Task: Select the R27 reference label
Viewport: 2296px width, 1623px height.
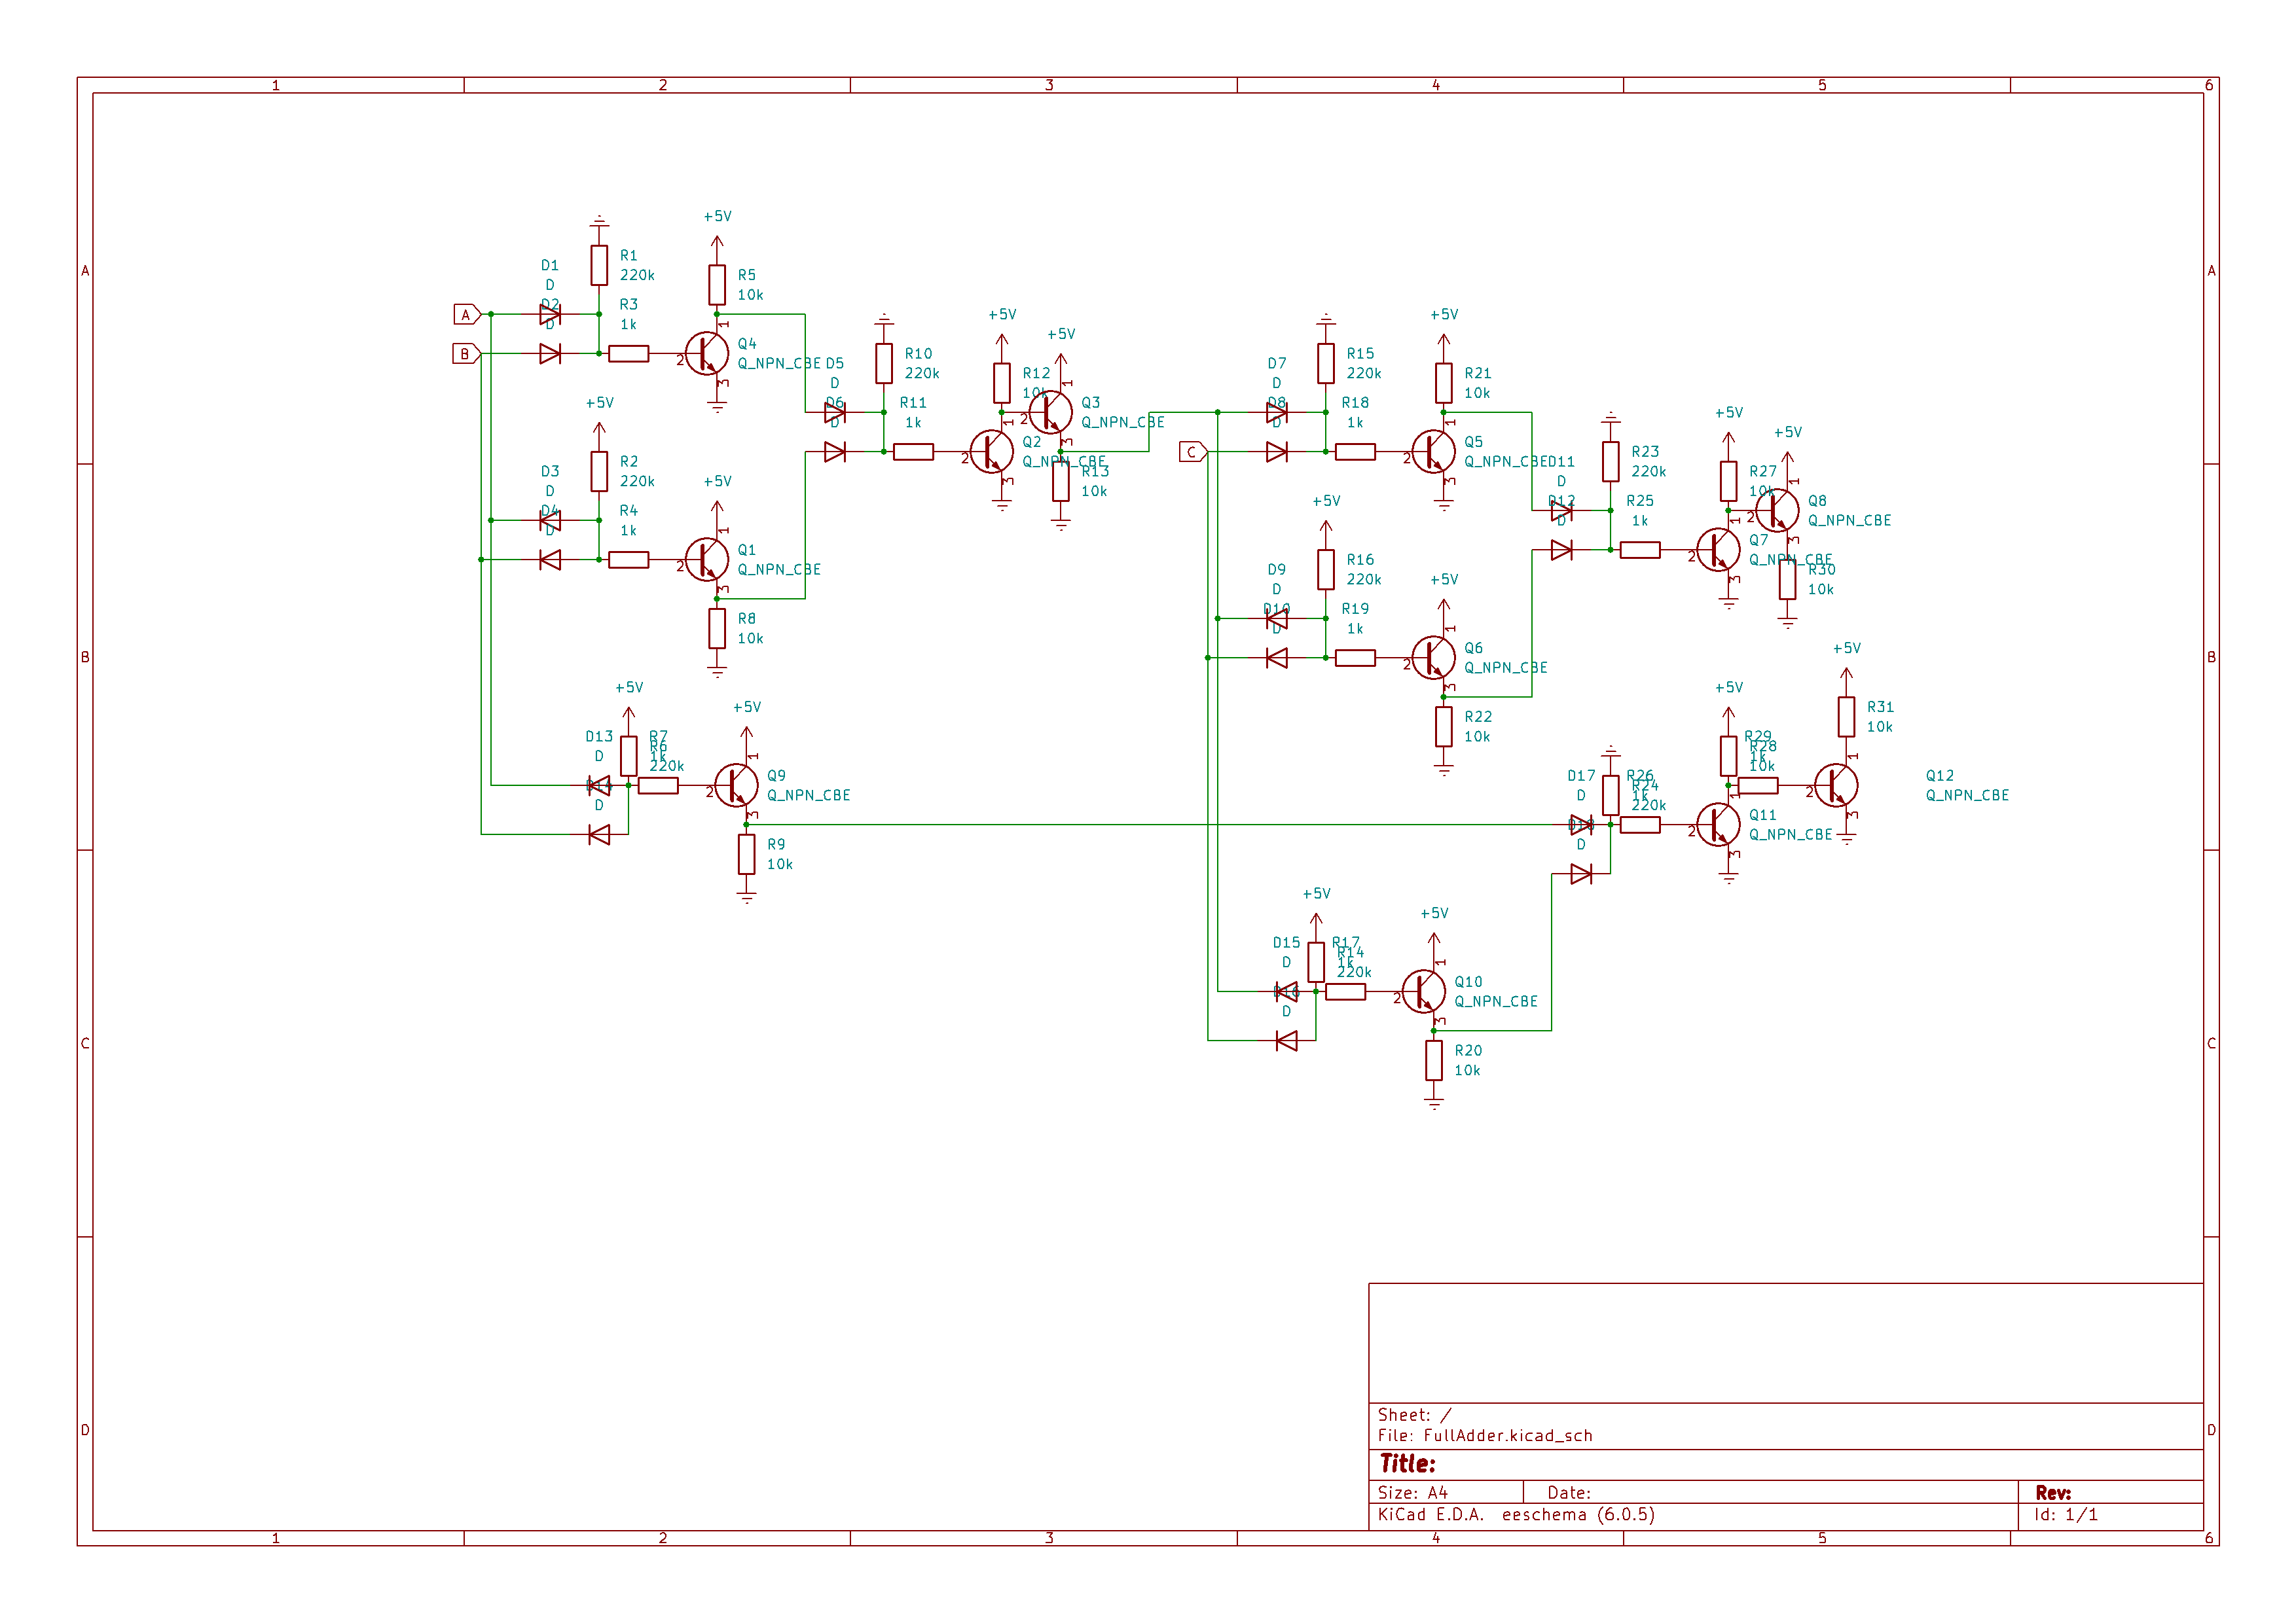Action: click(1763, 472)
